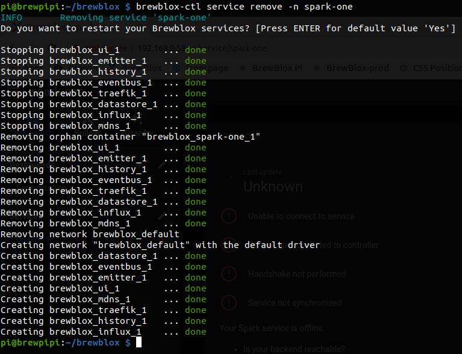Click green 'done' on Removing brewblox_mdns_1 row
Image resolution: width=462 pixels, height=354 pixels.
[x=196, y=223]
